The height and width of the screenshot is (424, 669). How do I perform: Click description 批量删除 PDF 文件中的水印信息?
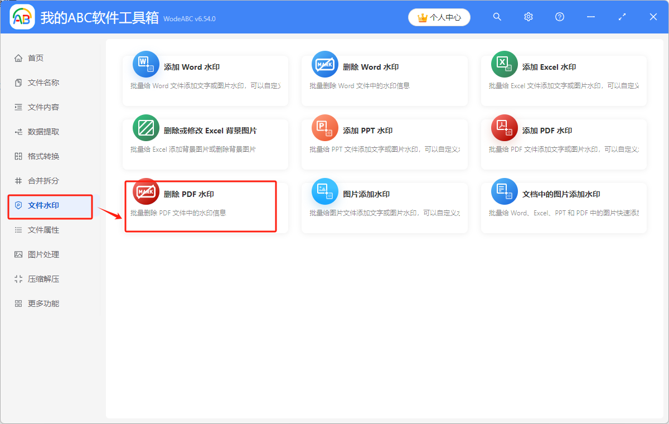click(178, 213)
